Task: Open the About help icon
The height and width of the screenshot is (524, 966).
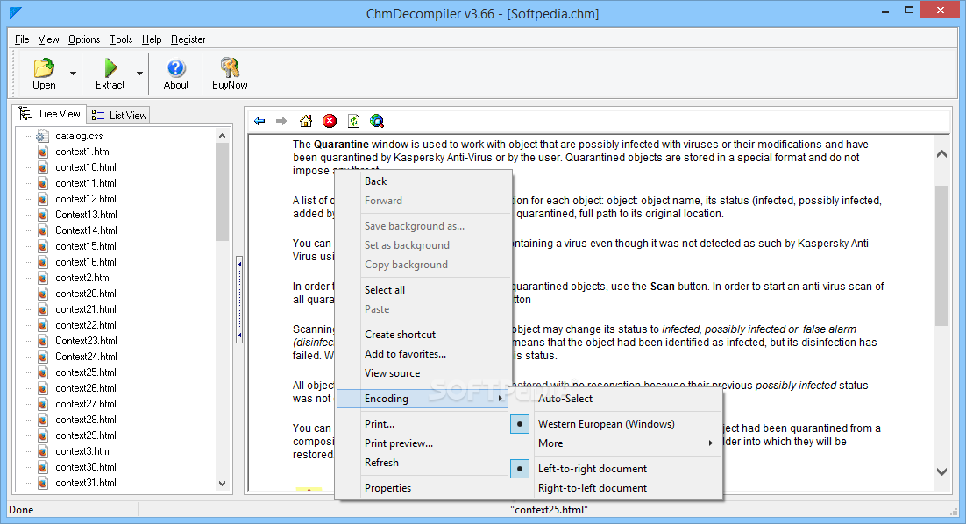Action: (176, 67)
